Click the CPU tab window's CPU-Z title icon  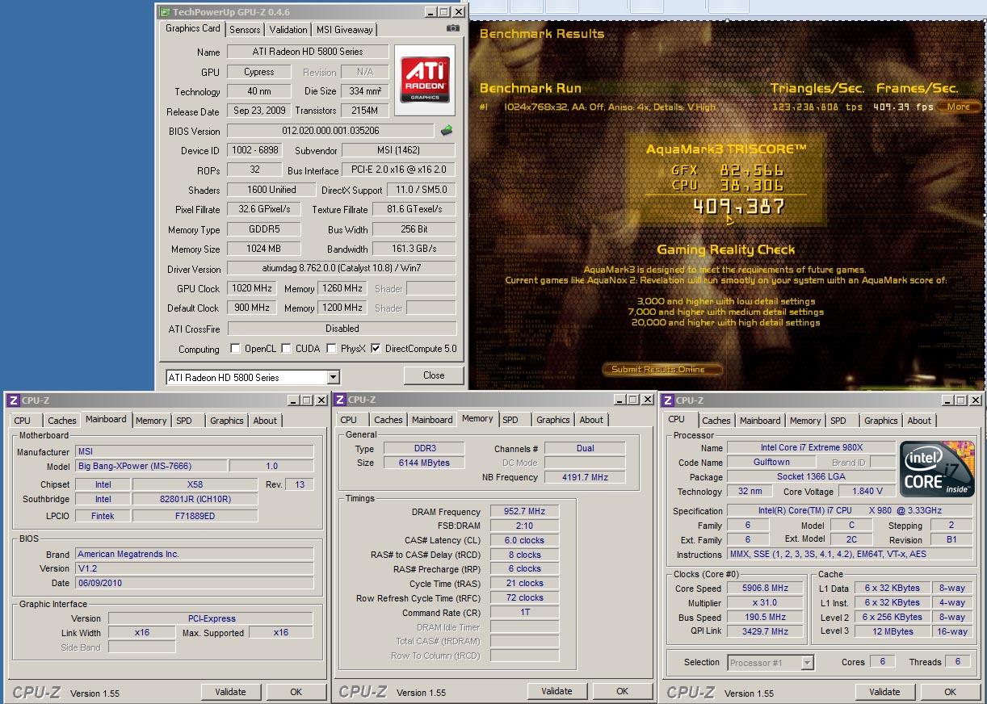point(668,400)
